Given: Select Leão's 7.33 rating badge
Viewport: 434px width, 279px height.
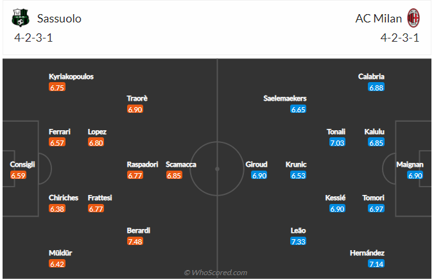Looking at the screenshot, I should point(299,241).
